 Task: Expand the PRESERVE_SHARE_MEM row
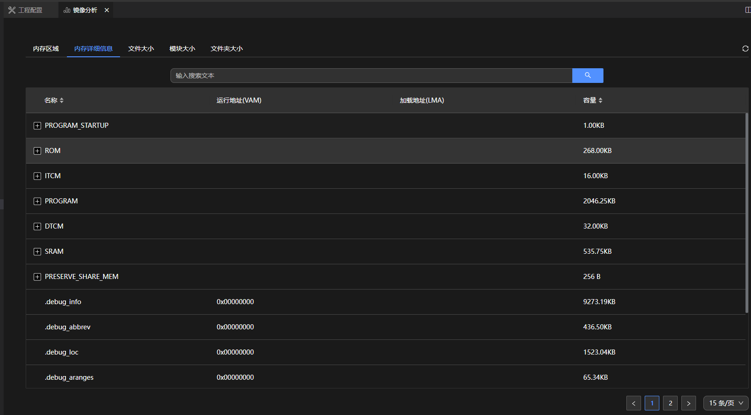point(38,277)
